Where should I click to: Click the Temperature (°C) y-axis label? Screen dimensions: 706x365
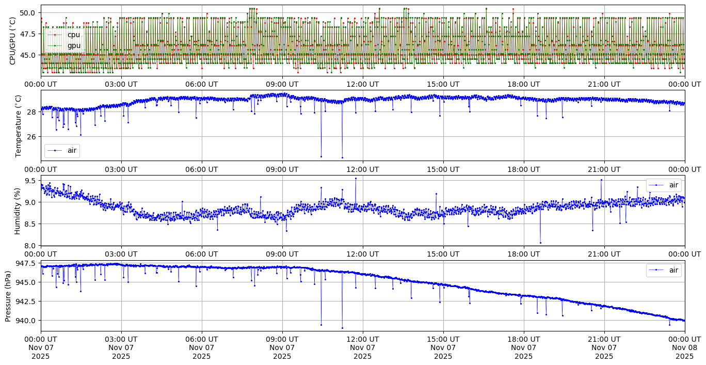[19, 125]
